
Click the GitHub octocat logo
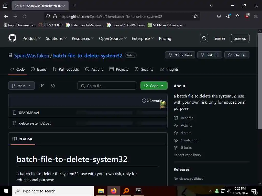coord(13,38)
